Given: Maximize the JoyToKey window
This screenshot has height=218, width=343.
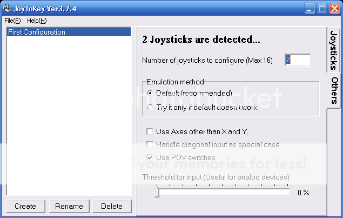Looking at the screenshot, I should click(x=322, y=8).
